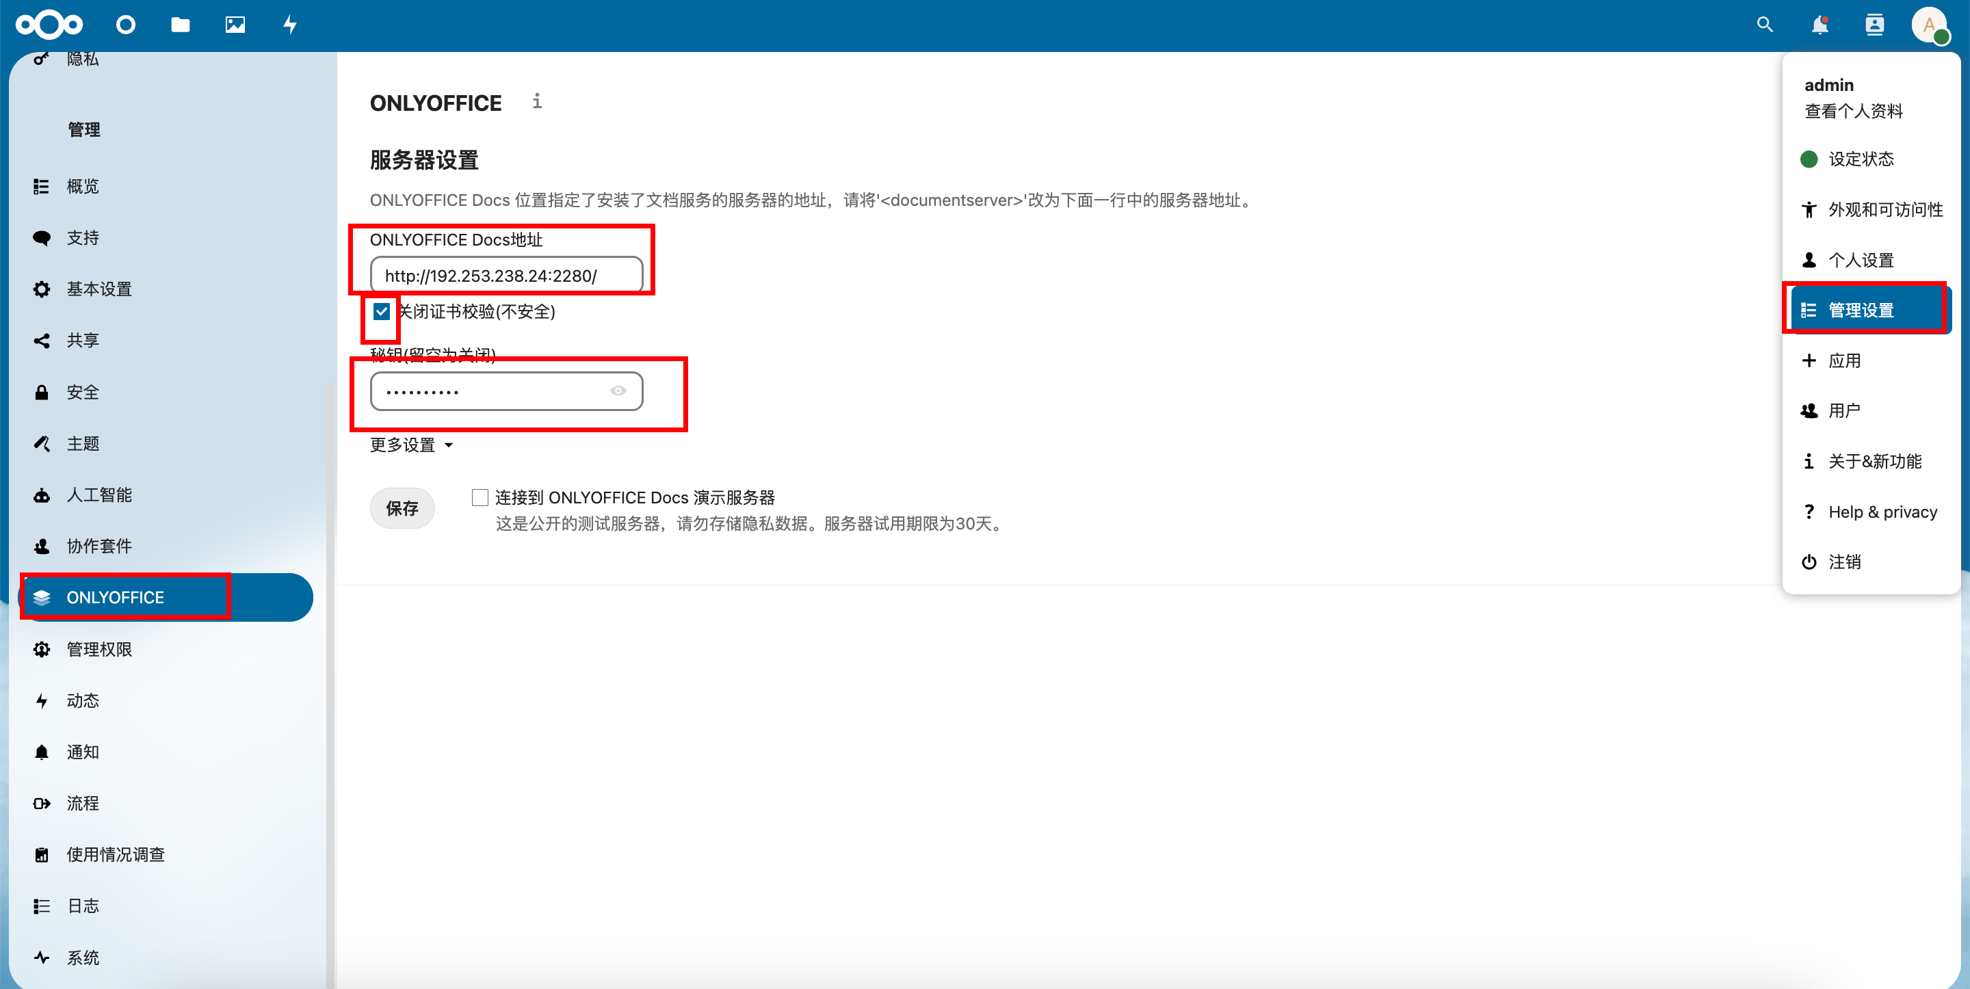Open the notifications bell icon
This screenshot has width=1970, height=989.
pos(1820,25)
